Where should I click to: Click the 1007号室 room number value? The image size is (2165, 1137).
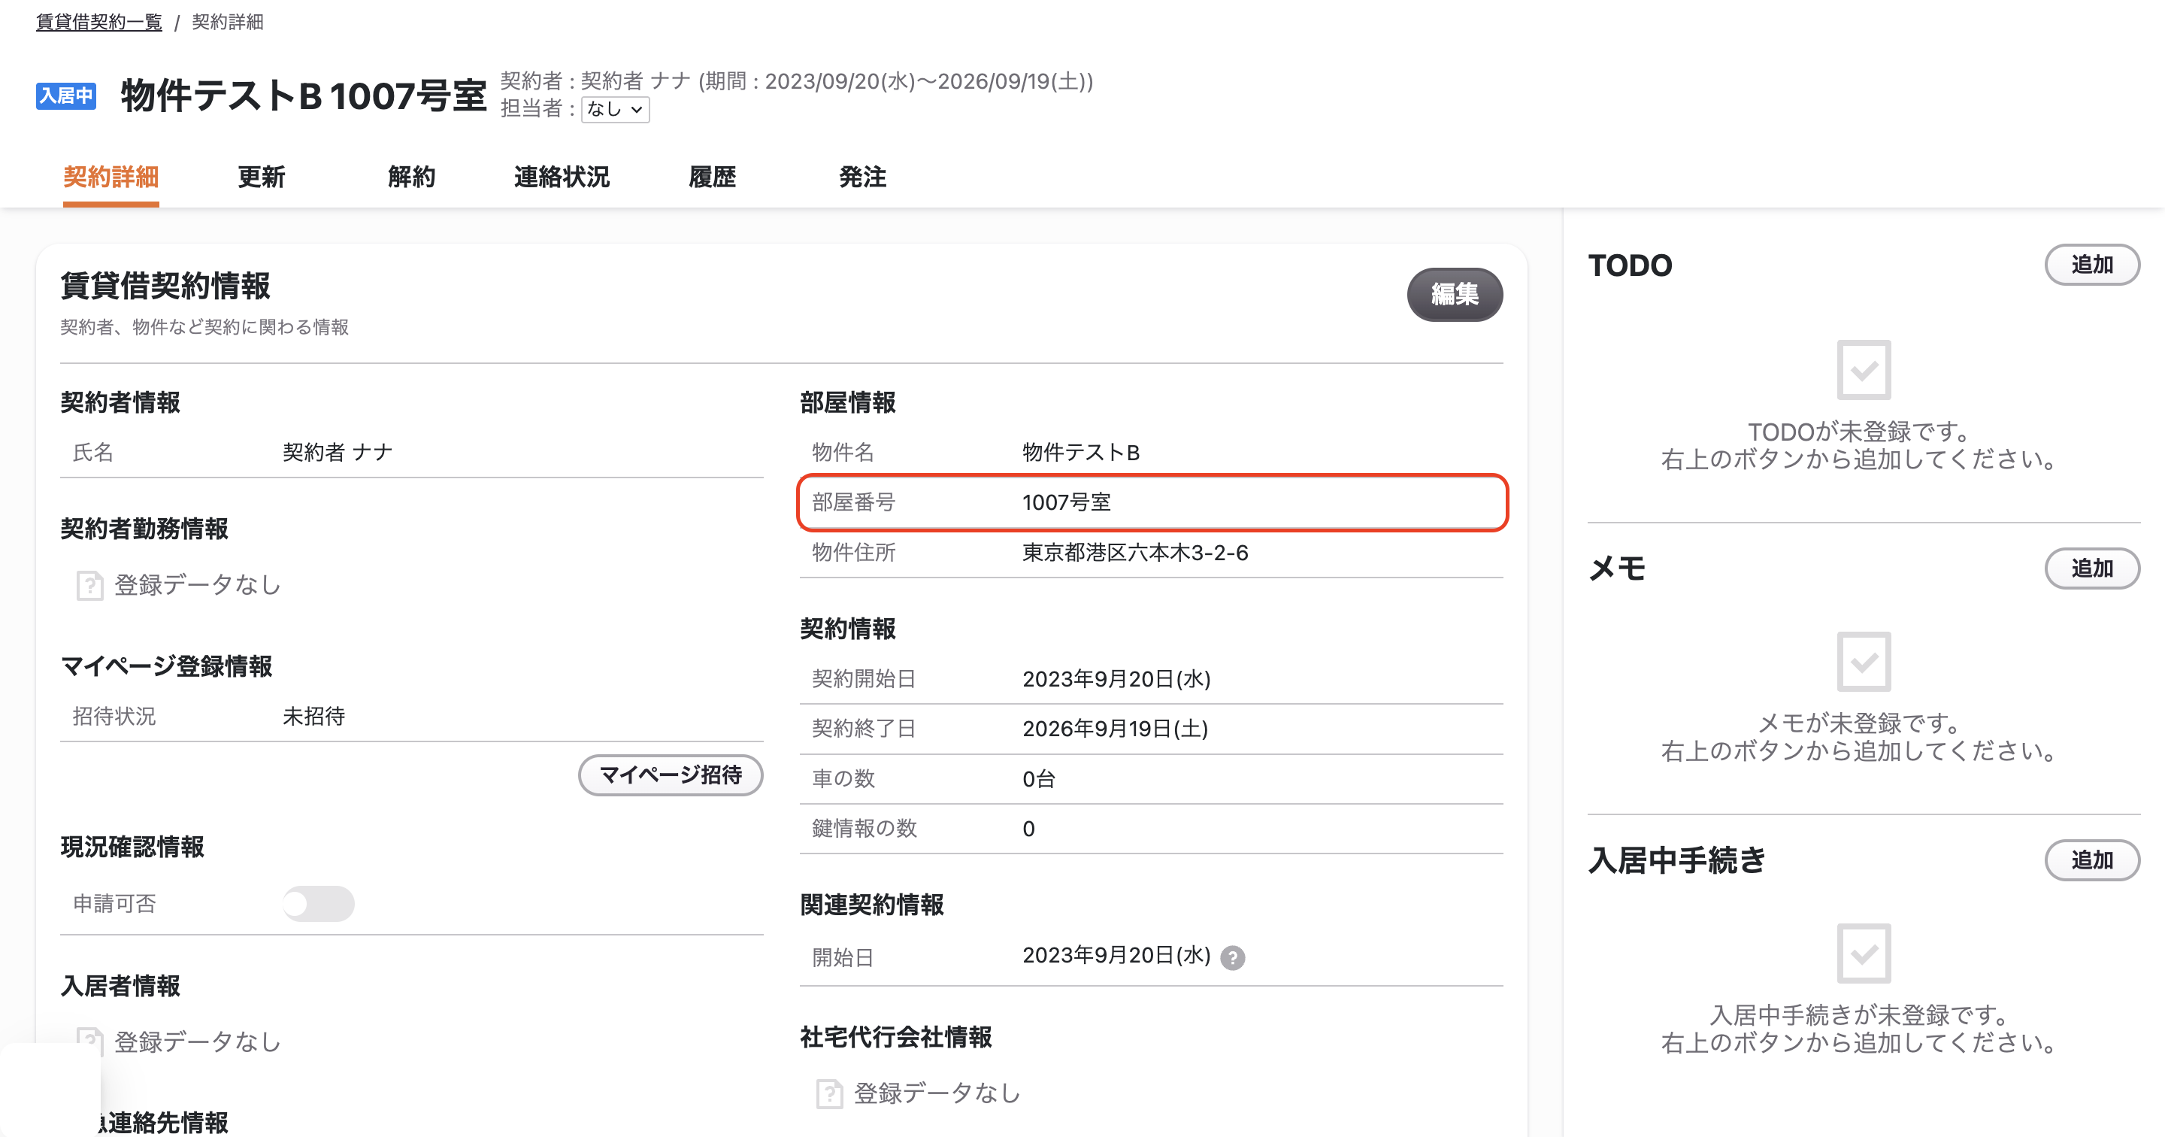(1067, 502)
